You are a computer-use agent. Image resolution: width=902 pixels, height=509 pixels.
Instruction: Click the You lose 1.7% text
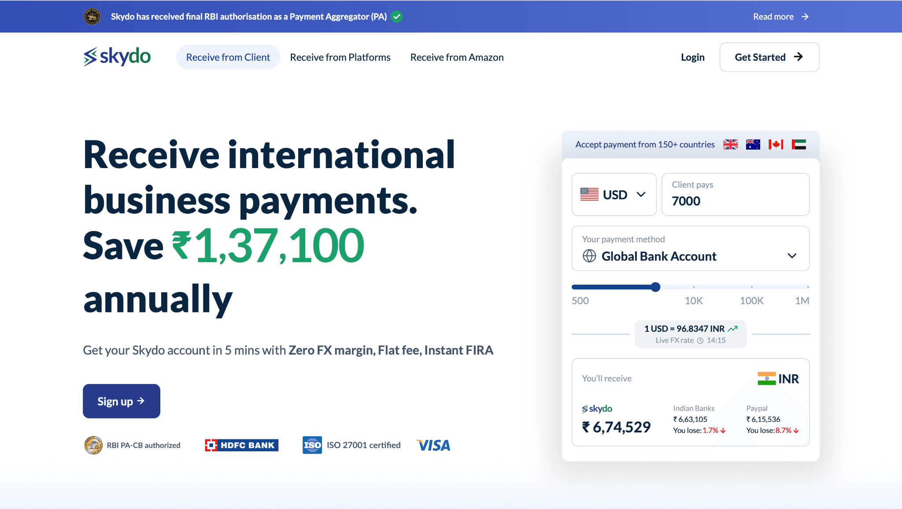pos(696,430)
